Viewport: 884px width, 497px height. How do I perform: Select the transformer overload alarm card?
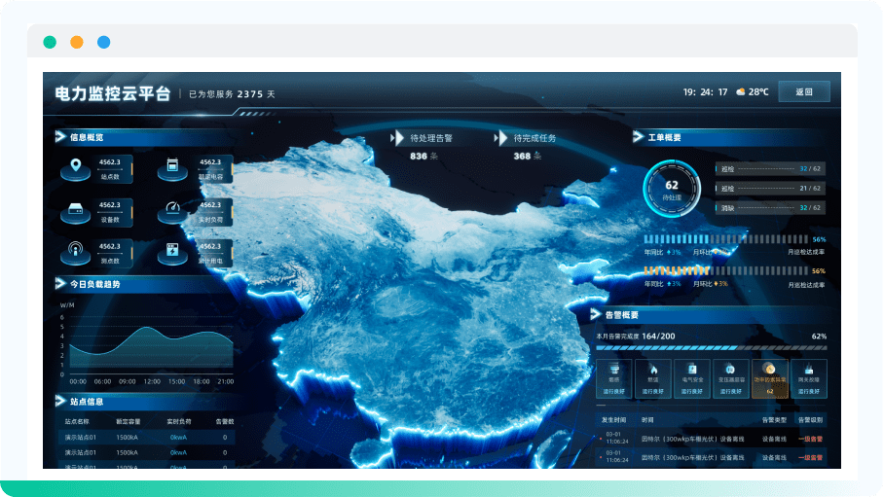(x=730, y=378)
